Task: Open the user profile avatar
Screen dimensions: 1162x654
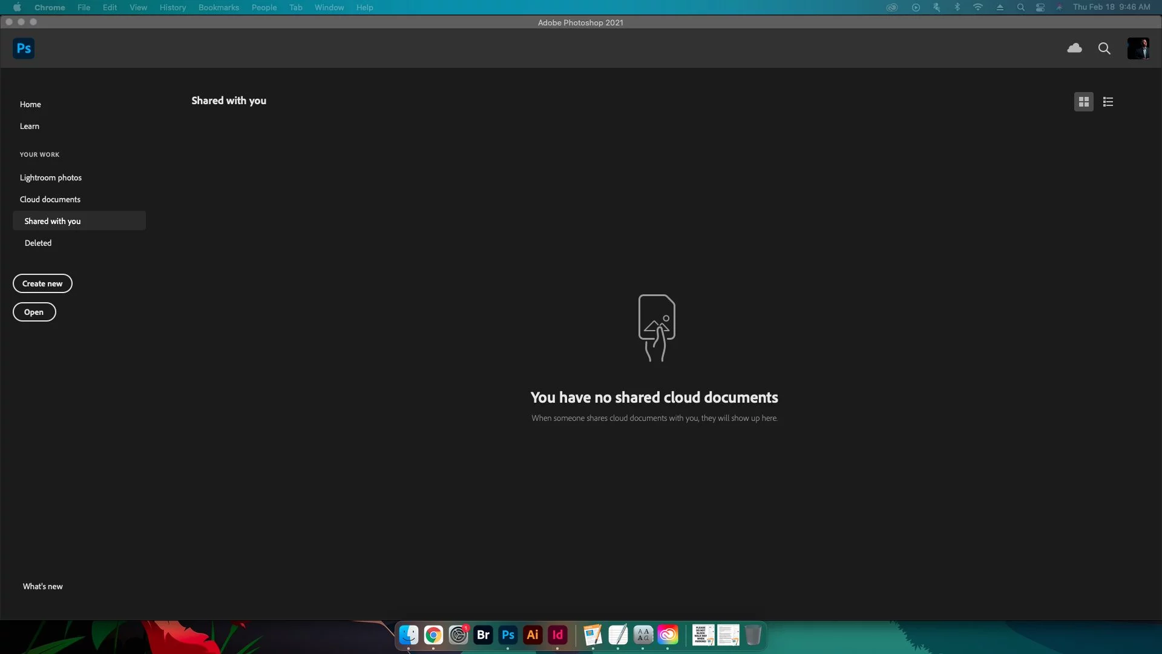Action: pos(1138,48)
